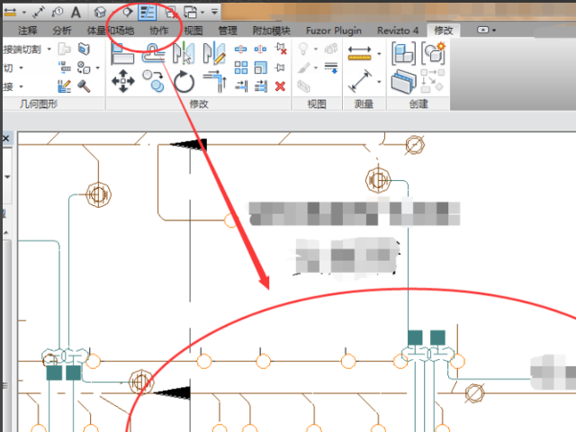The image size is (576, 432).
Task: Open the Default 3D View house icon
Action: coord(100,12)
